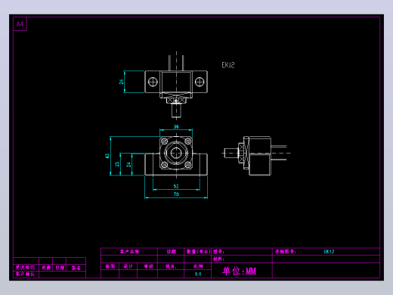Select the 客户名称 header cell

click(129, 251)
